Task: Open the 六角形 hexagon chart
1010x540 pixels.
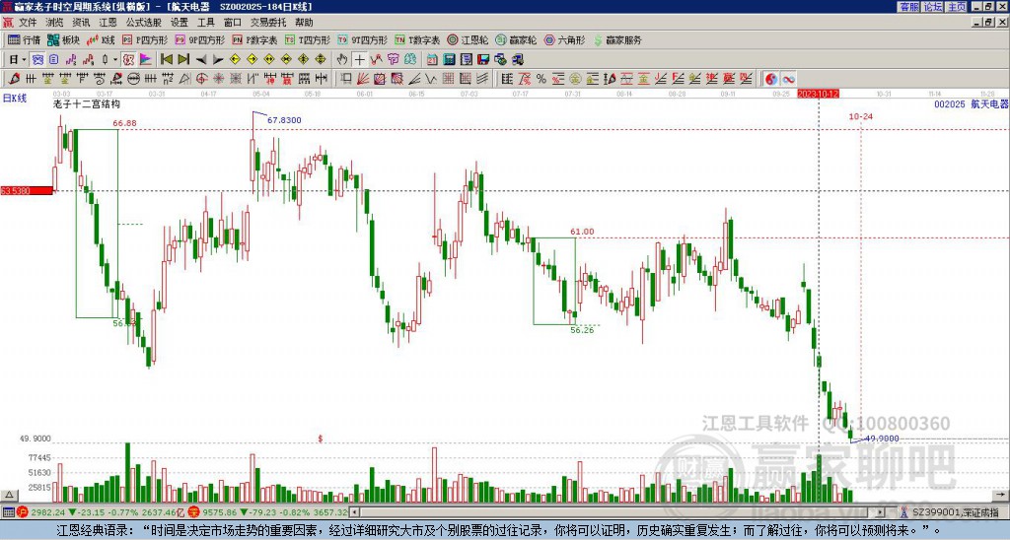Action: pos(564,39)
